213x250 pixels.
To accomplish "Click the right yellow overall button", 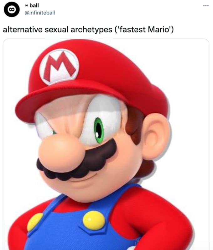I will tap(94, 220).
